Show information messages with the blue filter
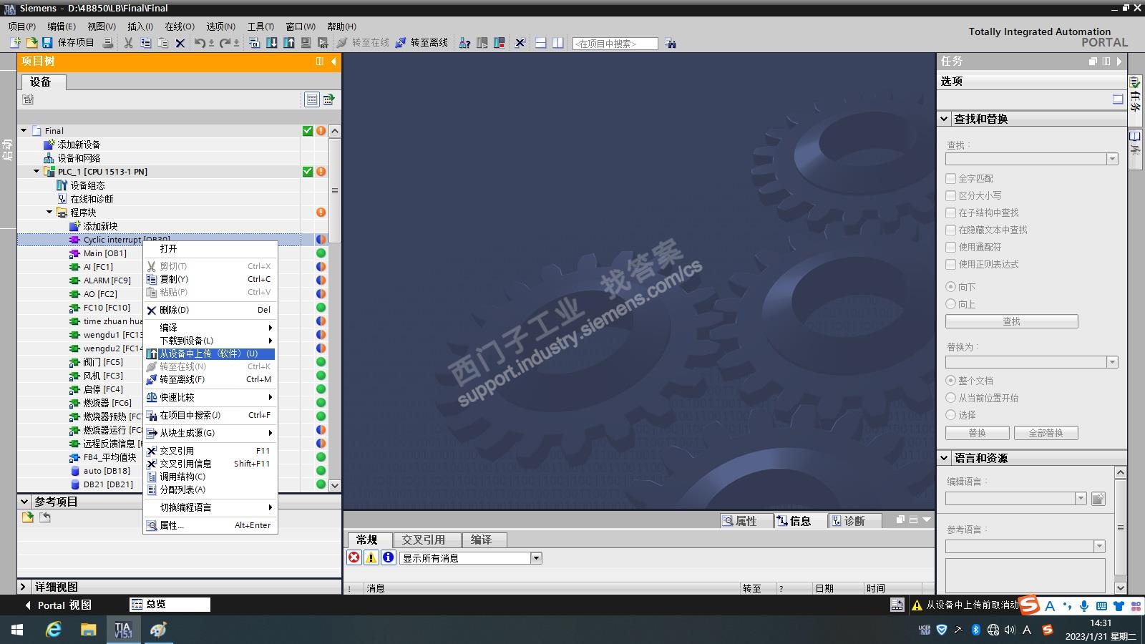This screenshot has height=644, width=1145. [x=389, y=557]
